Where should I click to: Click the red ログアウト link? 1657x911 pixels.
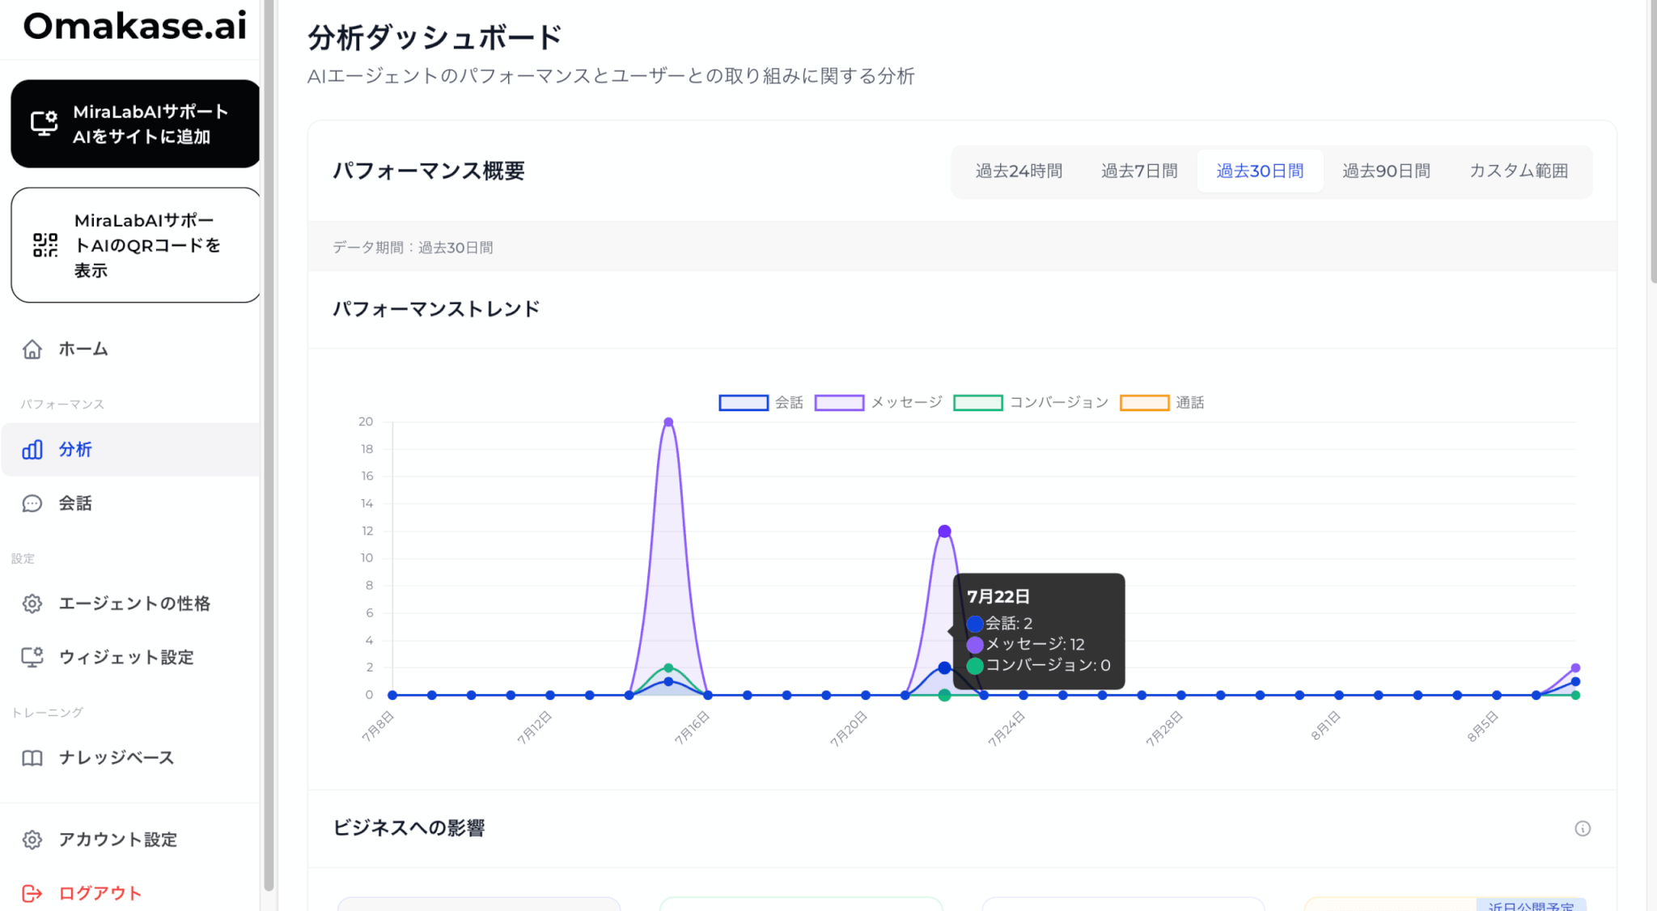click(x=100, y=893)
